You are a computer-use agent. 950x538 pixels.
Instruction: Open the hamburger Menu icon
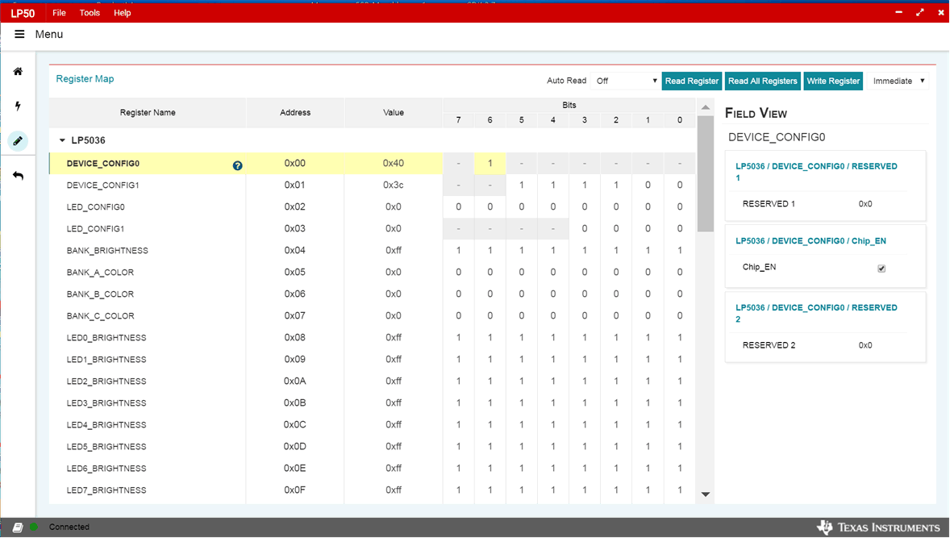(19, 35)
